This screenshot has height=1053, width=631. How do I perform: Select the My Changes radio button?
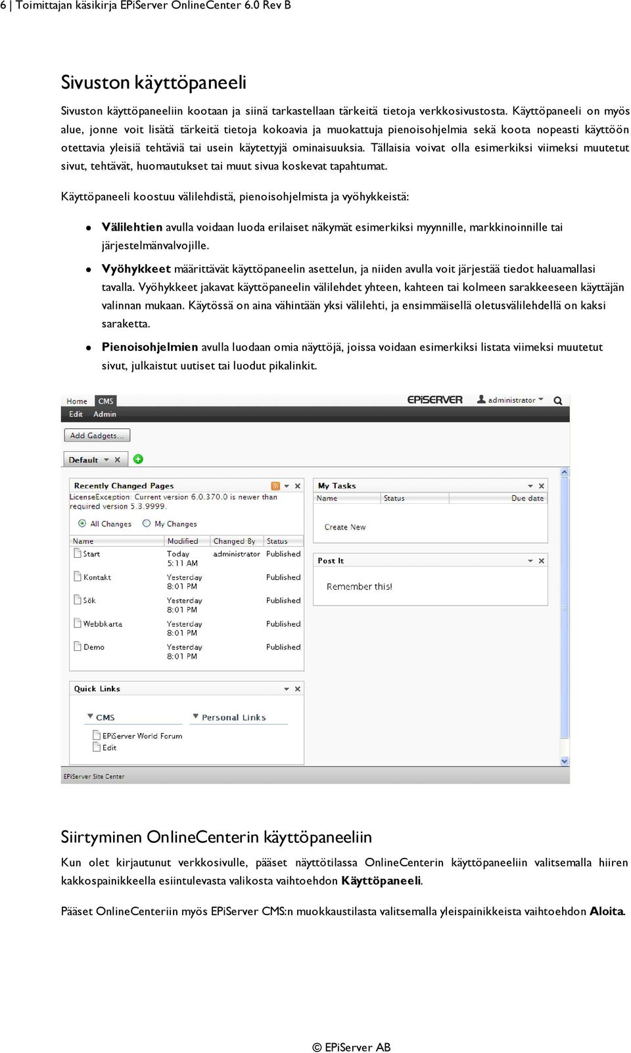pyautogui.click(x=147, y=524)
